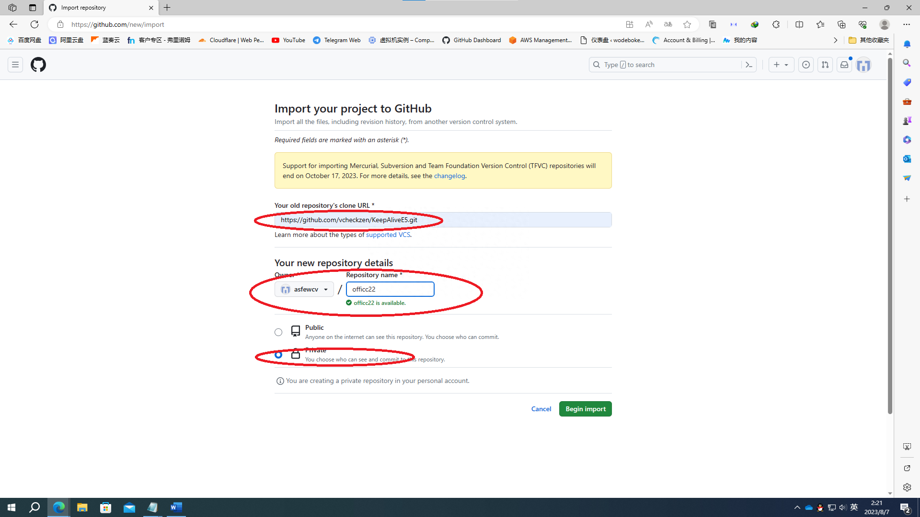Open the GitHub Dashboard bookmark
Image resolution: width=920 pixels, height=517 pixels.
pos(471,40)
